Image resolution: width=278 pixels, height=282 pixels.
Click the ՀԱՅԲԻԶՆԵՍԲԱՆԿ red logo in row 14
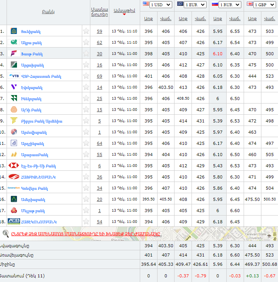click(x=14, y=177)
